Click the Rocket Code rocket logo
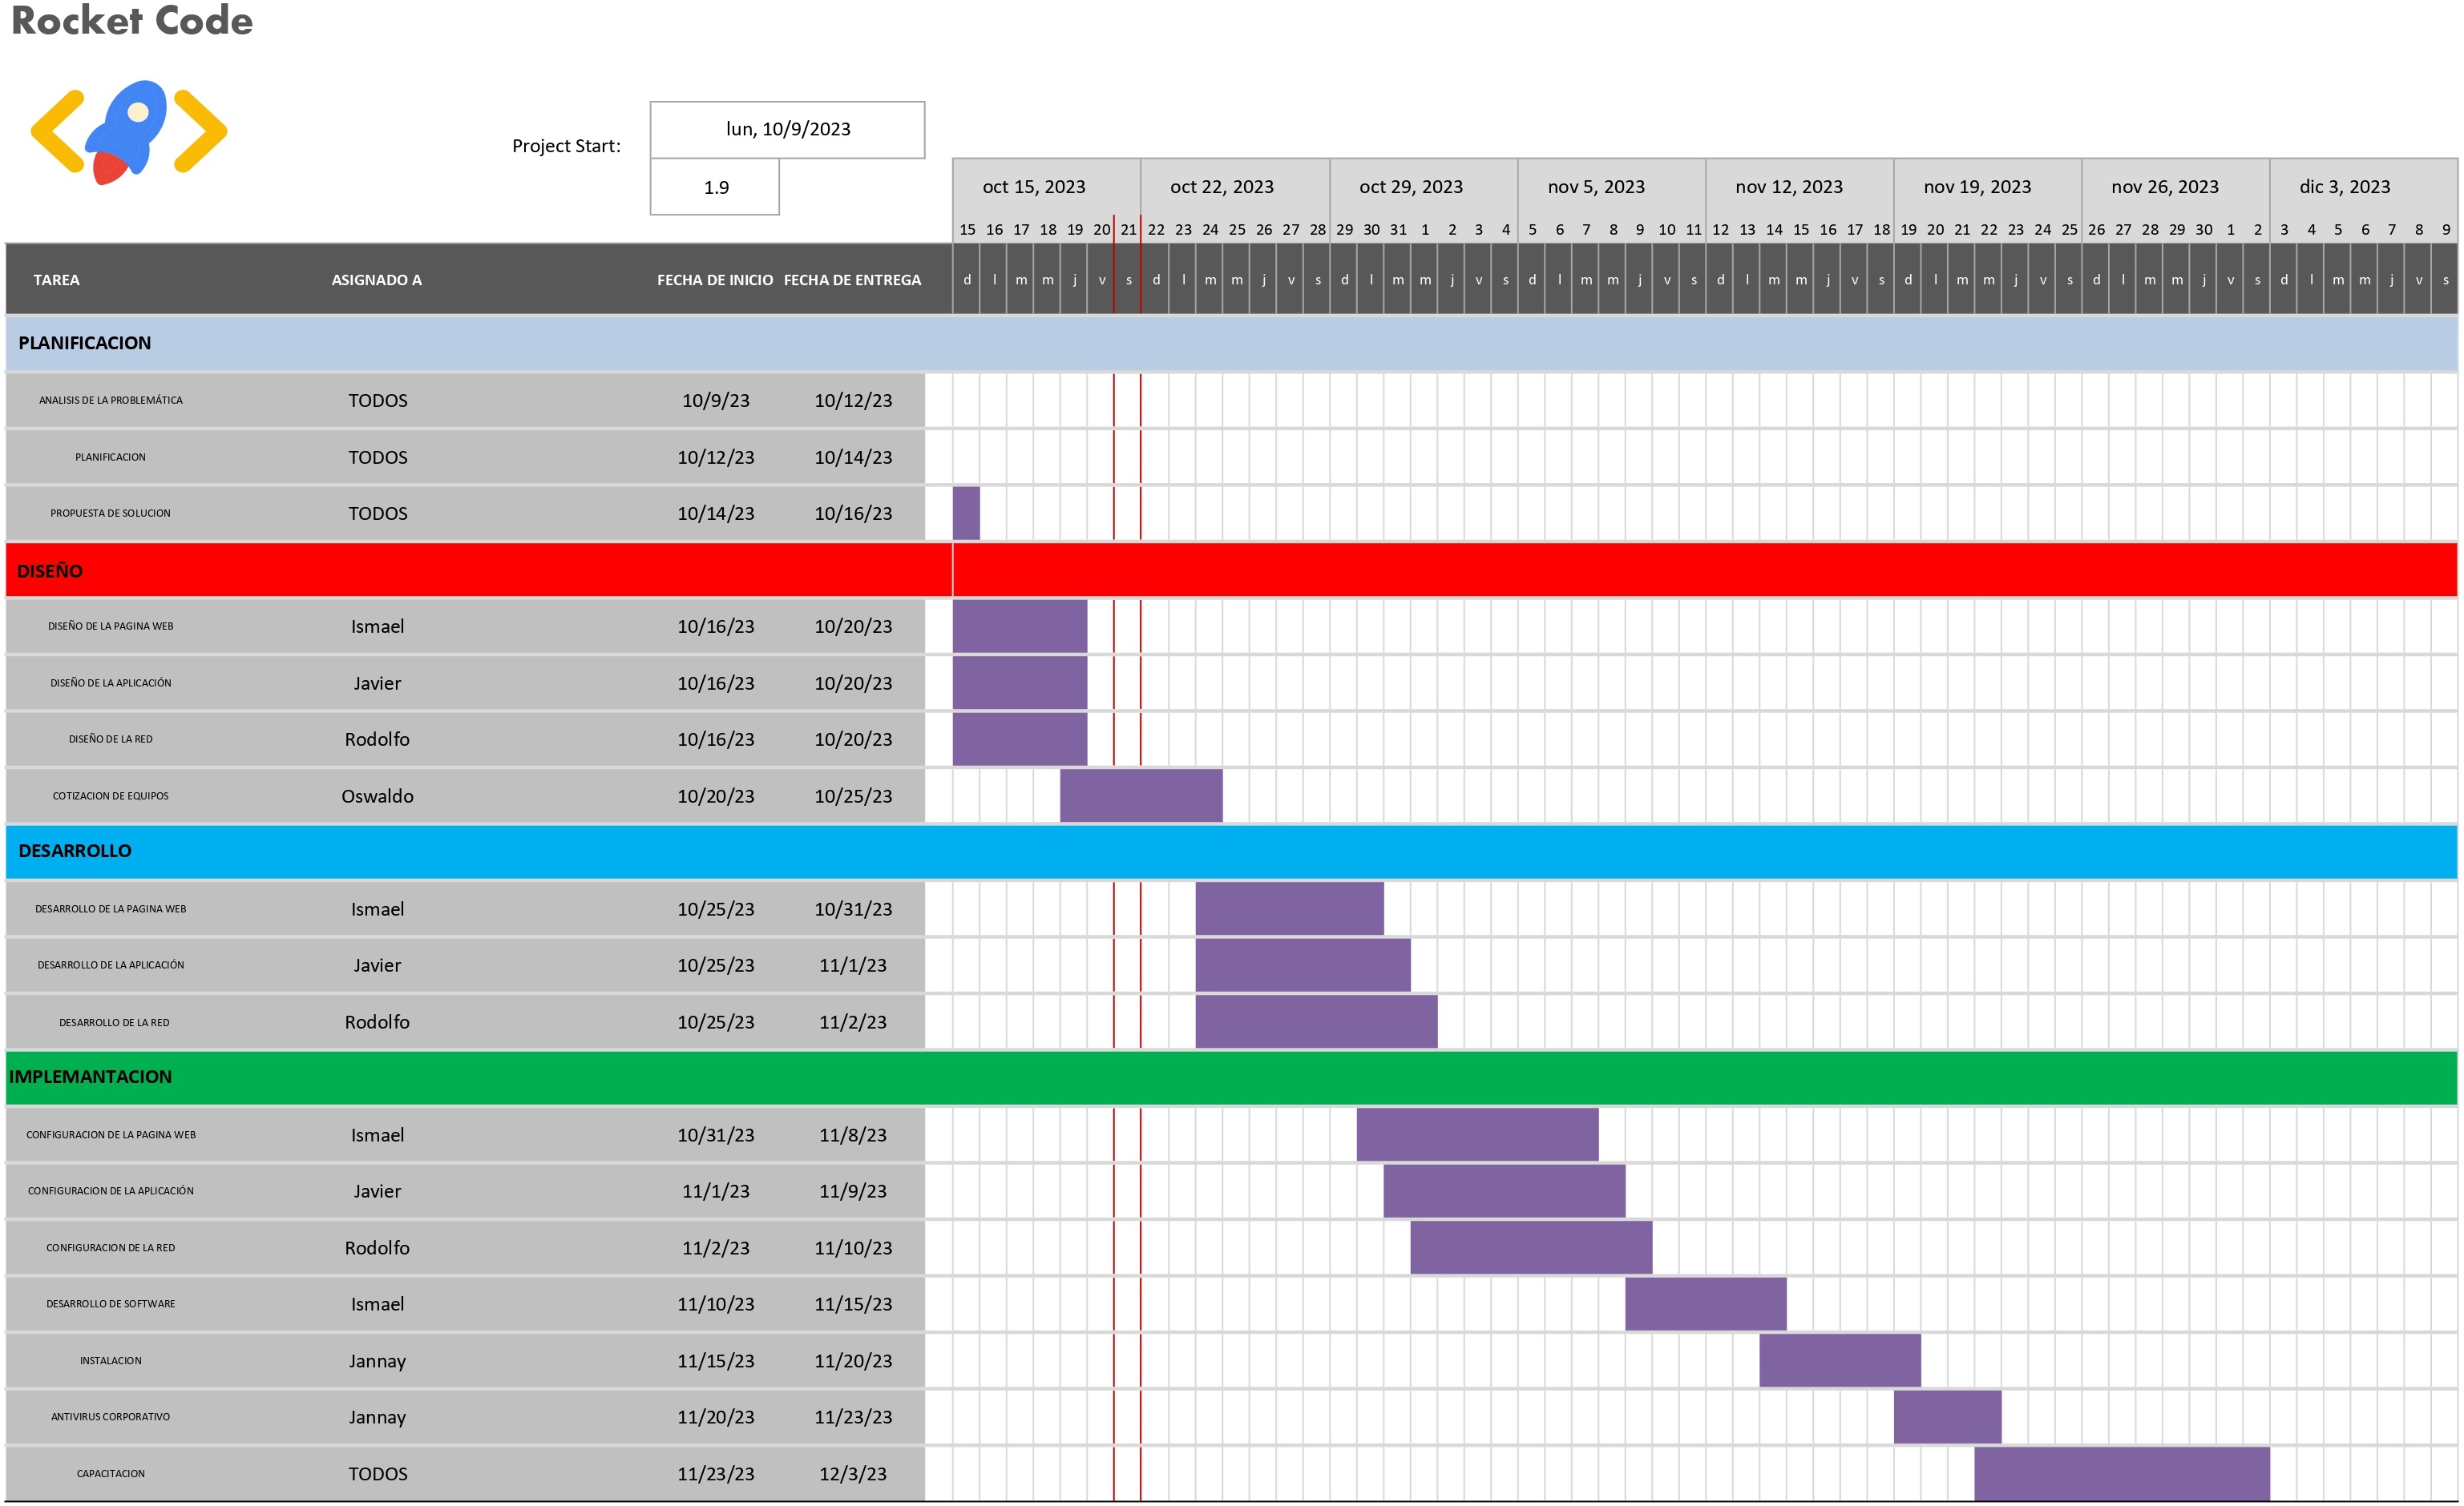 tap(129, 132)
